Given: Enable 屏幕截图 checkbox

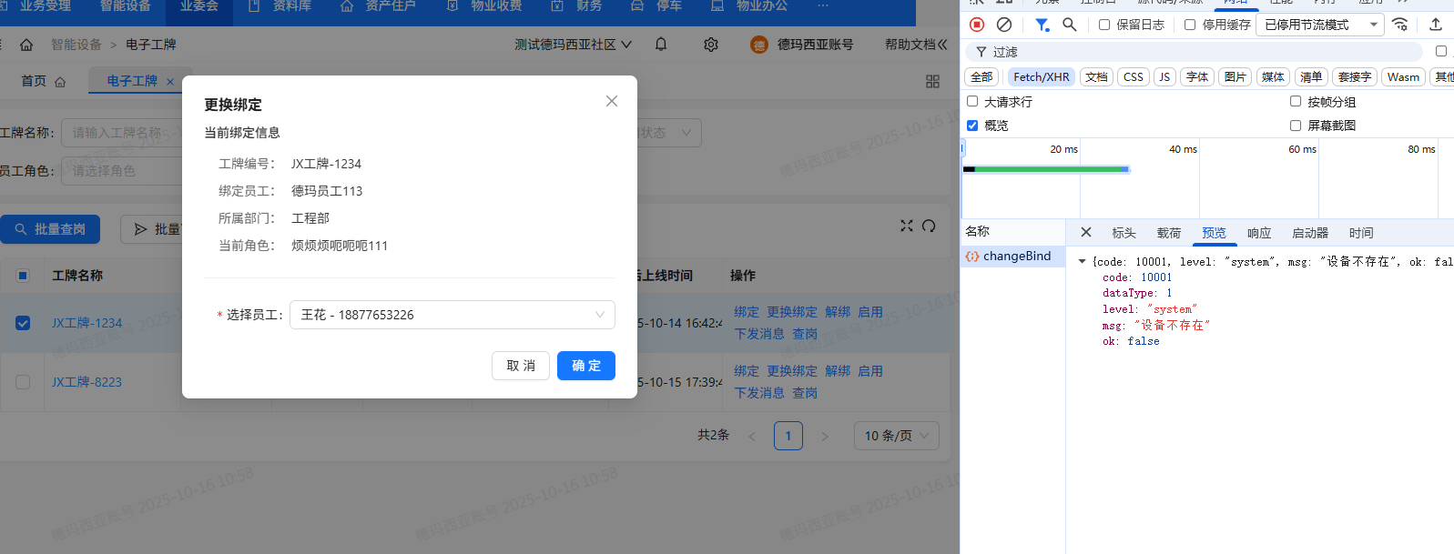Looking at the screenshot, I should coord(1296,126).
